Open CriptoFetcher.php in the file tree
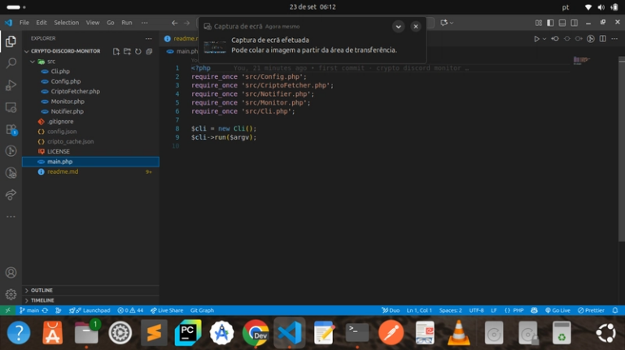Image resolution: width=625 pixels, height=350 pixels. click(75, 91)
